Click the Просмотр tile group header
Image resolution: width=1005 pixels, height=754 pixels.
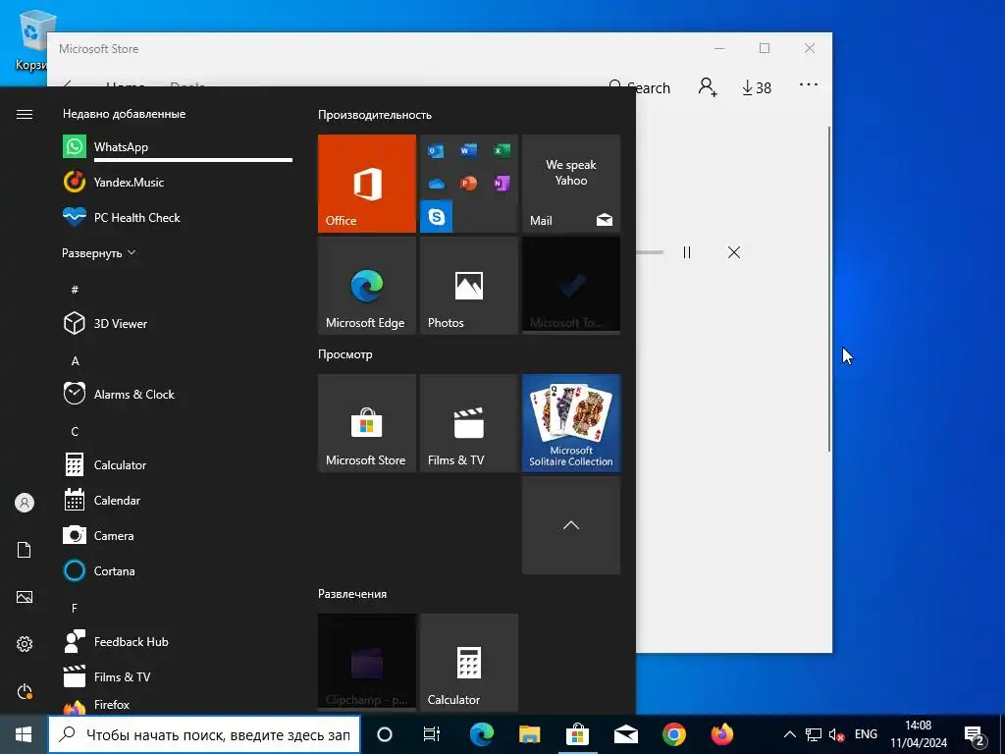tap(345, 354)
